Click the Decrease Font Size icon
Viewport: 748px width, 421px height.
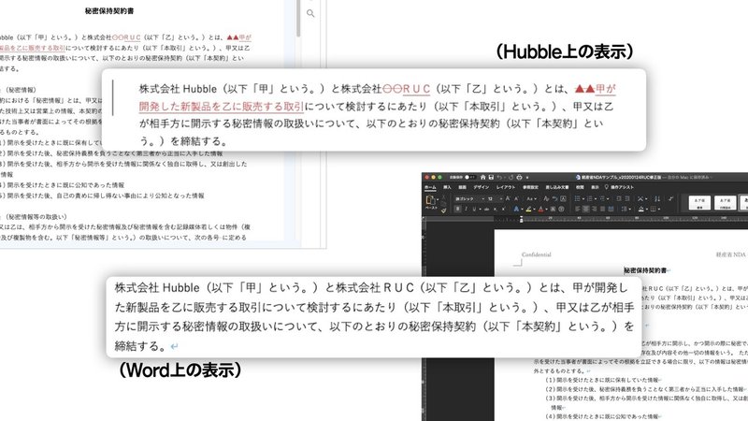(x=516, y=198)
